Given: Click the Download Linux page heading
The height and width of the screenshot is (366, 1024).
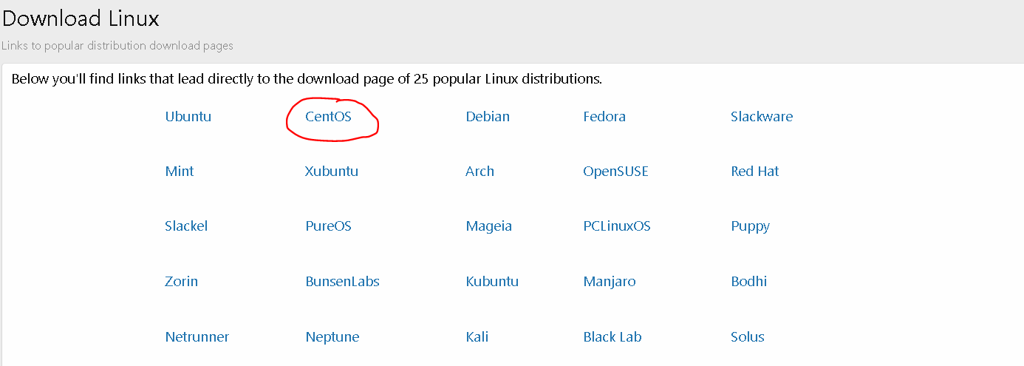Looking at the screenshot, I should [x=81, y=18].
